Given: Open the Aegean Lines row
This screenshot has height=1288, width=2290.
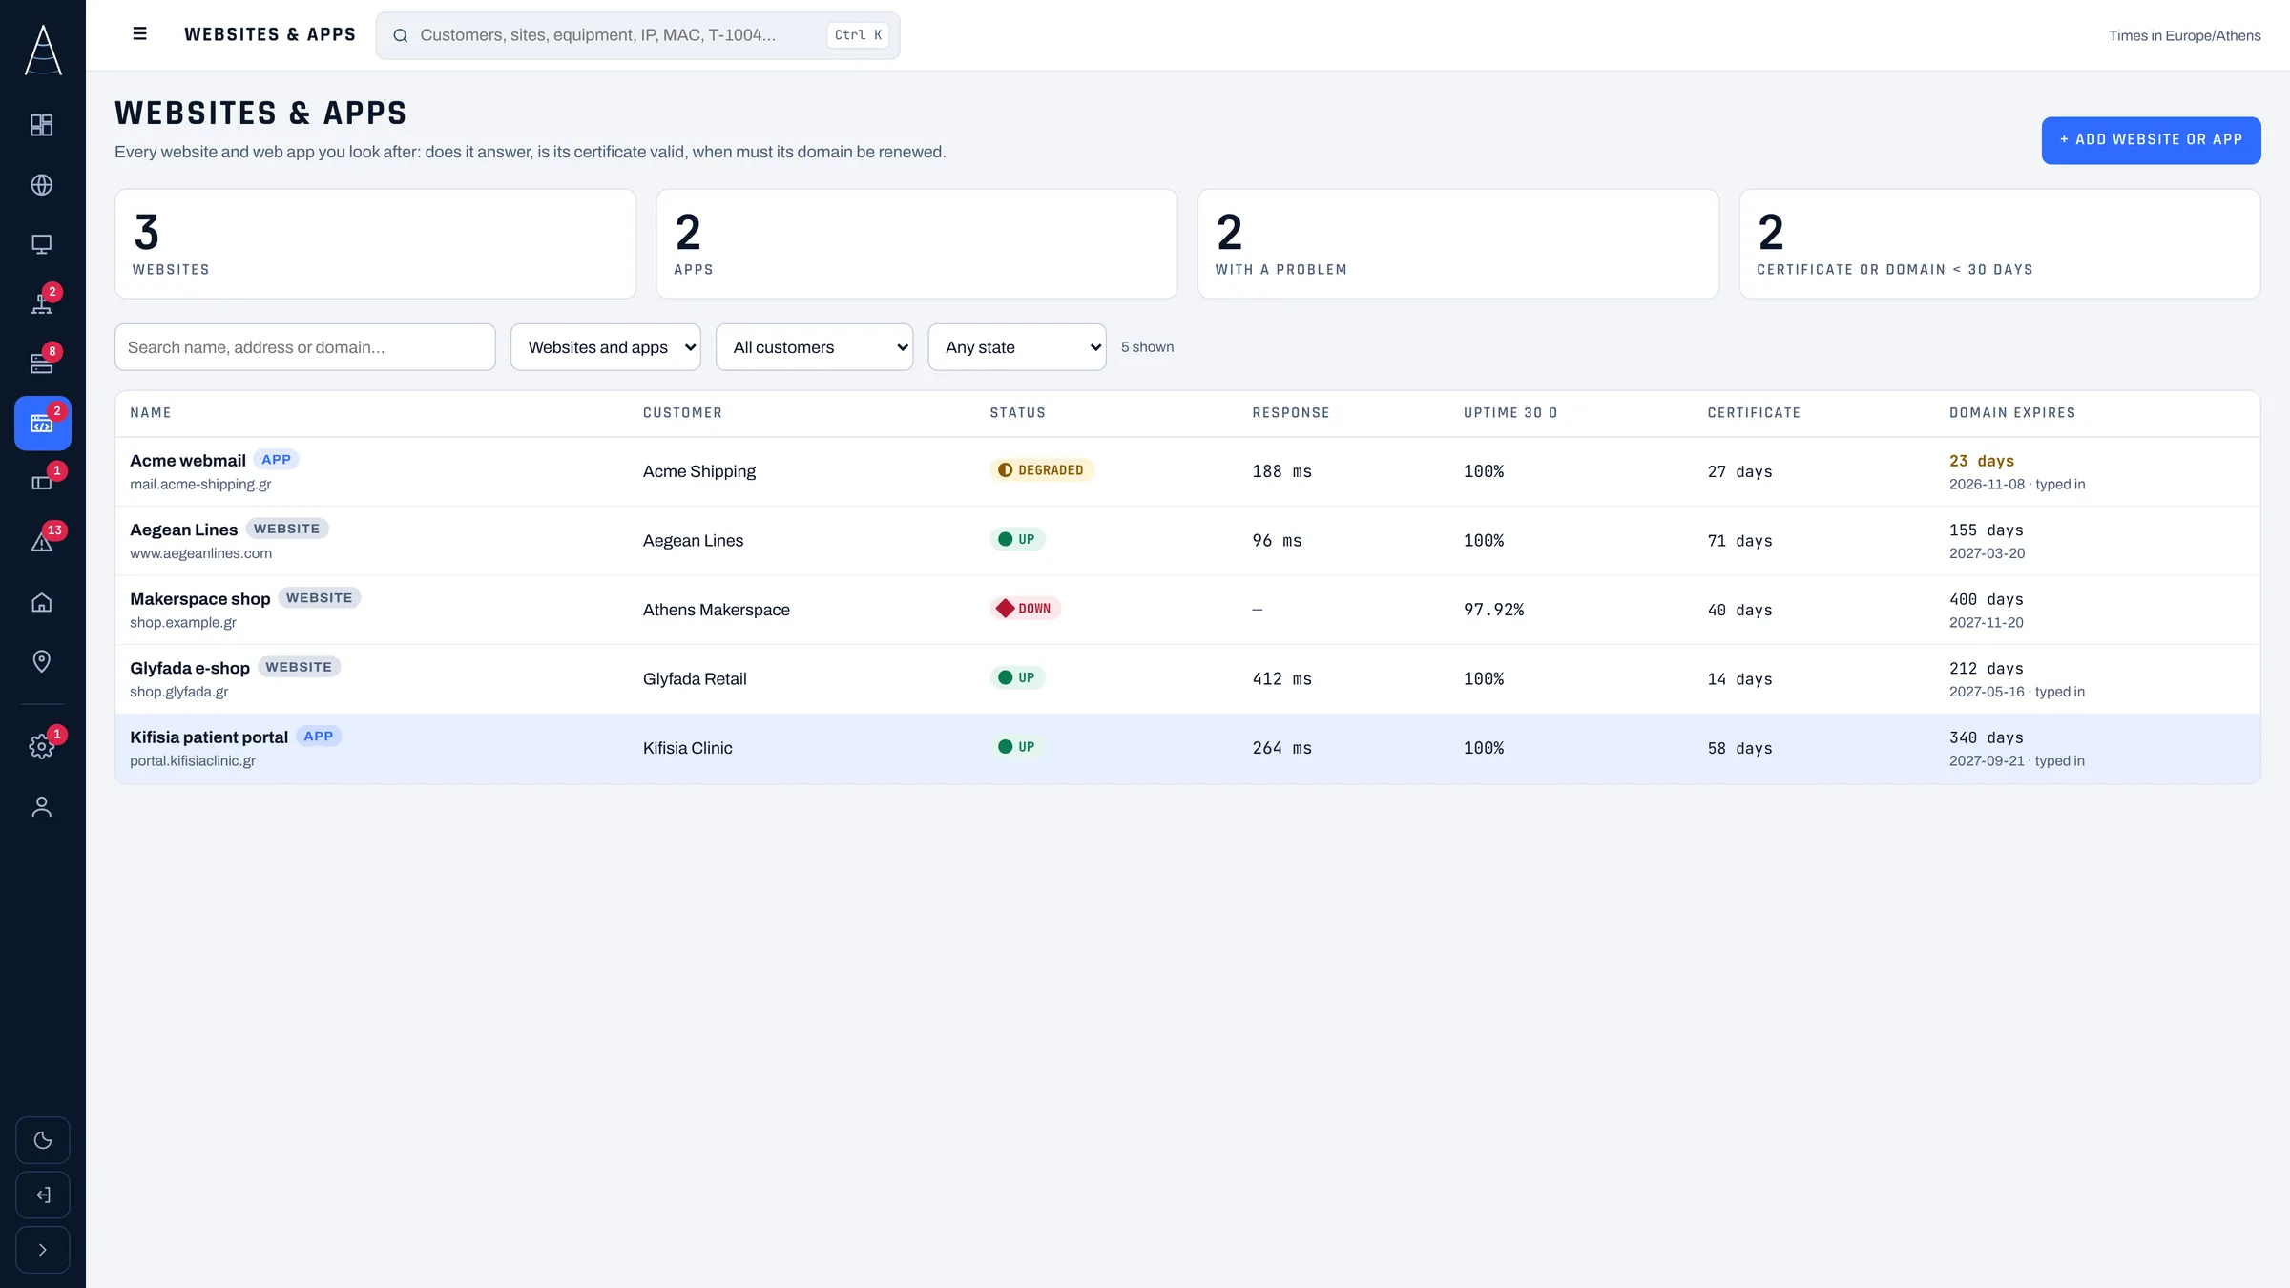Looking at the screenshot, I should (x=1187, y=541).
